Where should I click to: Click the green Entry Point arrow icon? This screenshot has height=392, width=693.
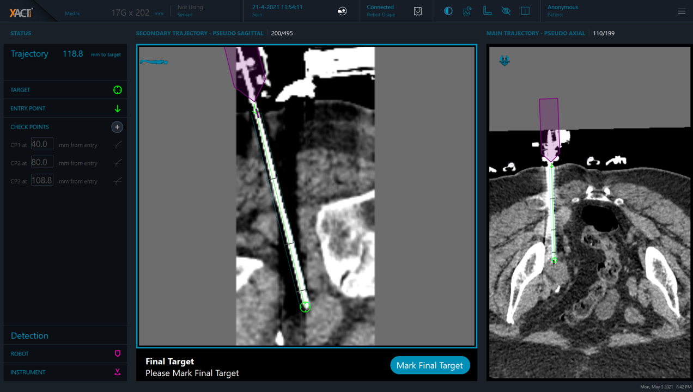[117, 108]
